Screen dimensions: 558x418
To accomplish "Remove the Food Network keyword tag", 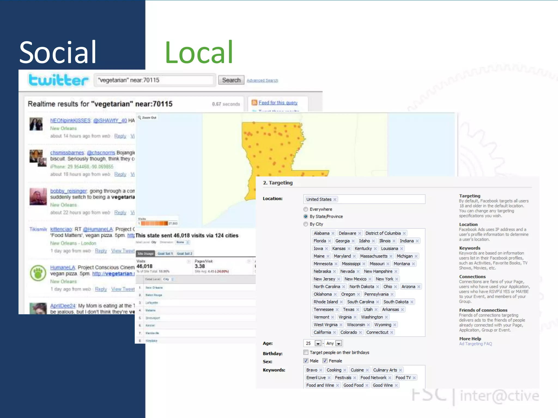I will pos(390,378).
